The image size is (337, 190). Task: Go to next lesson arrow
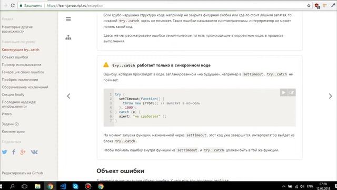330,96
